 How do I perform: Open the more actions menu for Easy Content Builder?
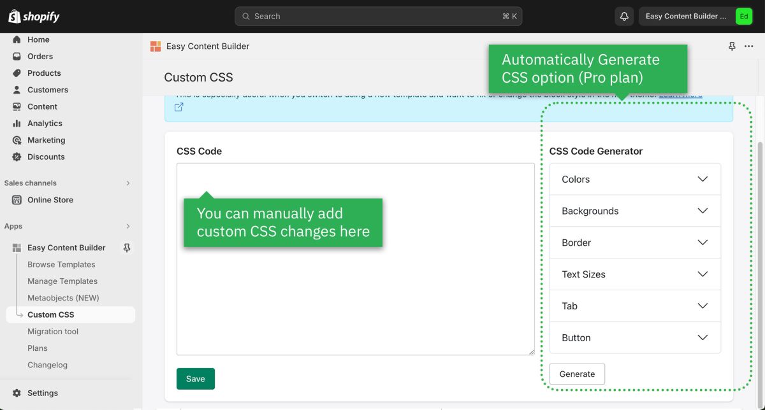pos(749,46)
